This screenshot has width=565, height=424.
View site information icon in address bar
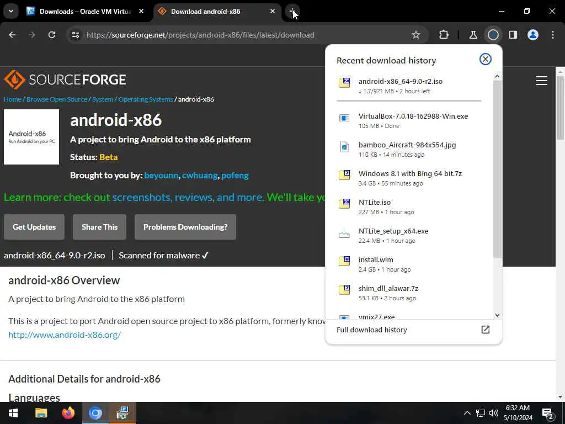pyautogui.click(x=75, y=35)
